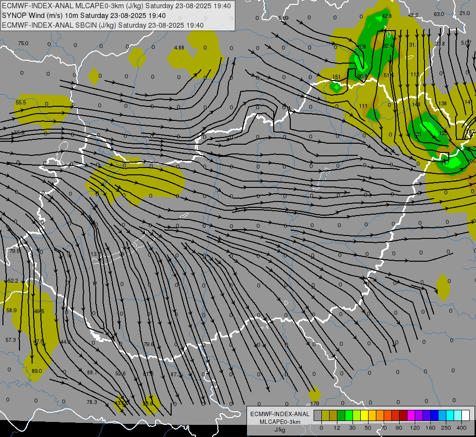Click the pure blue legend swatch
The height and width of the screenshot is (437, 476).
[435, 416]
